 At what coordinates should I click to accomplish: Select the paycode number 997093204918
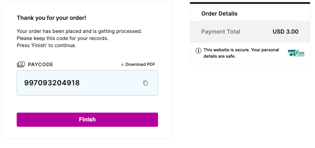[x=52, y=83]
